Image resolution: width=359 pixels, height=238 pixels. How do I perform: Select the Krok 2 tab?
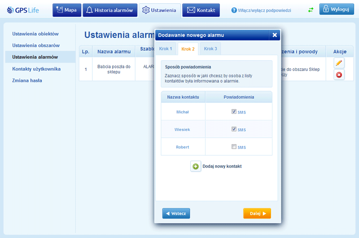(x=188, y=49)
